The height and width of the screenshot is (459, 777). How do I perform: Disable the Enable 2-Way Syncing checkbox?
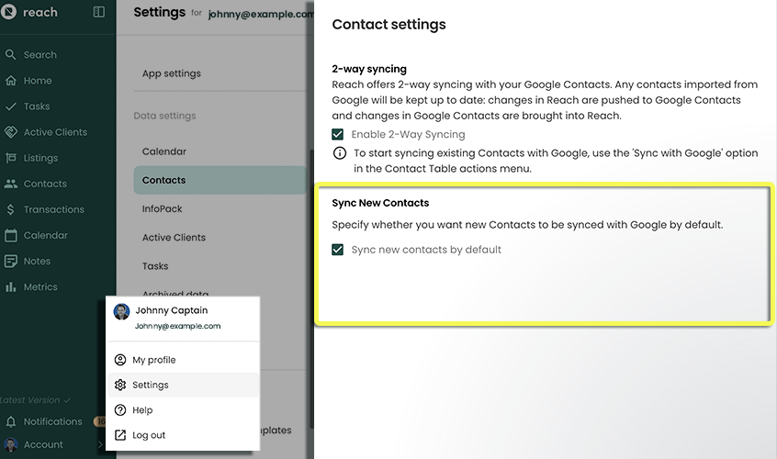(x=338, y=134)
